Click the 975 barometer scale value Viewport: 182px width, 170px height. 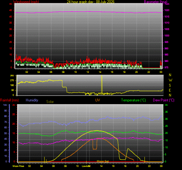pos(166,67)
